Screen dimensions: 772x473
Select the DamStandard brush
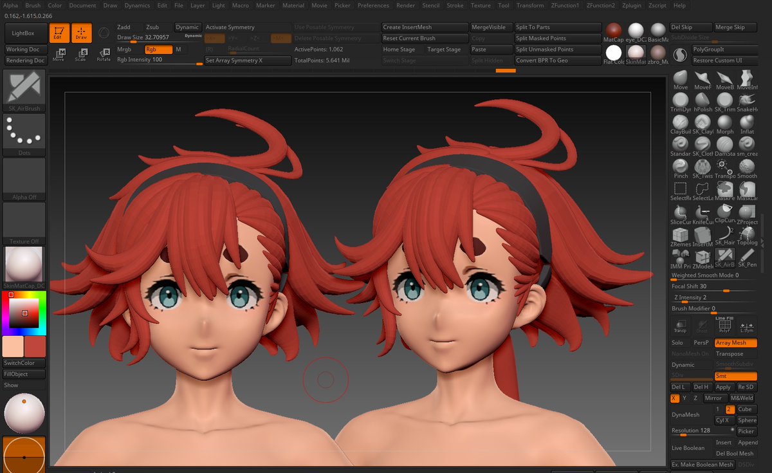(x=724, y=147)
